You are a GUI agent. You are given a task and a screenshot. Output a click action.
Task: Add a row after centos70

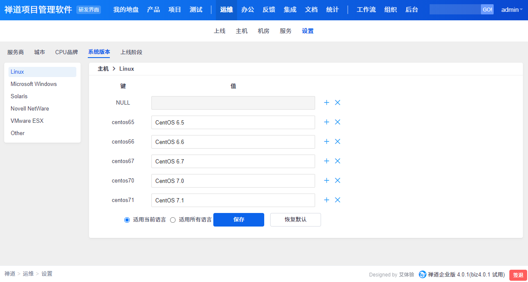click(327, 180)
